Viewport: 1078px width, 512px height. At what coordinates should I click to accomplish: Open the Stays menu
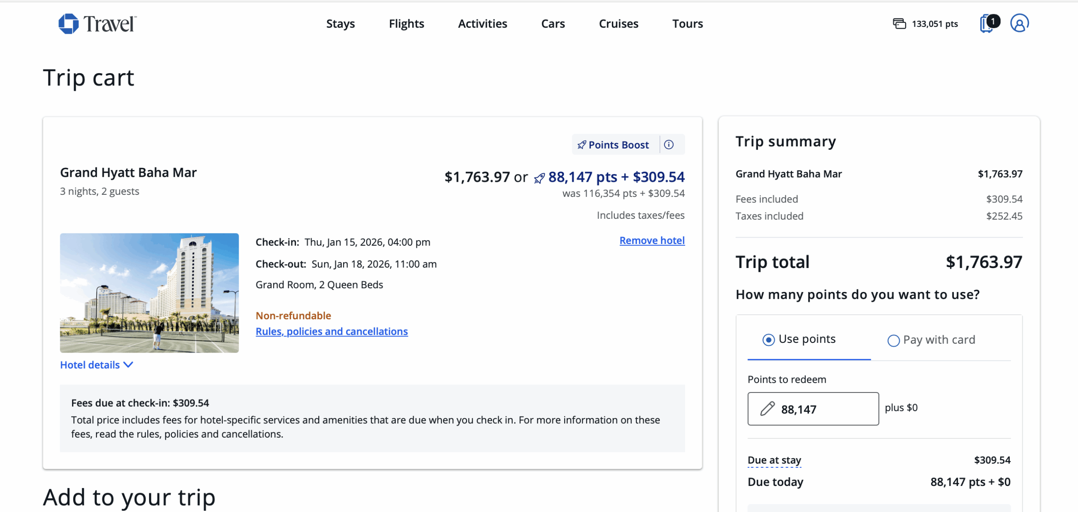point(341,24)
